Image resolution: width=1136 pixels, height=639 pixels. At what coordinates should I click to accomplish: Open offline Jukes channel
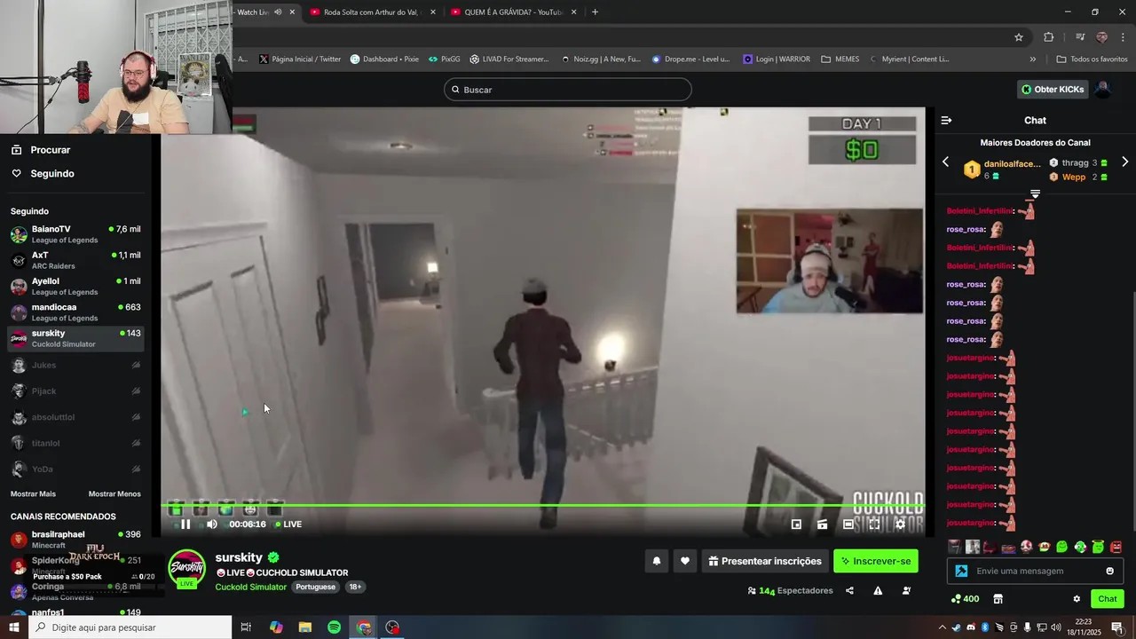[x=75, y=365]
